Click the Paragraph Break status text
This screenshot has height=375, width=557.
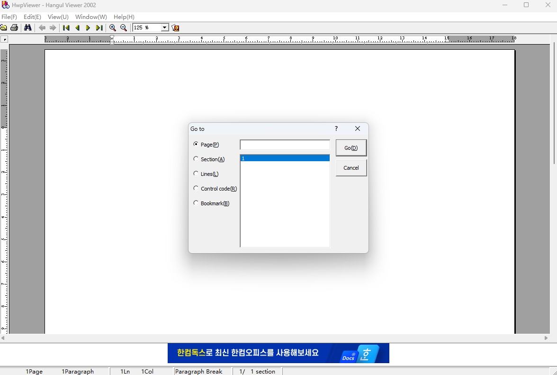[198, 372]
